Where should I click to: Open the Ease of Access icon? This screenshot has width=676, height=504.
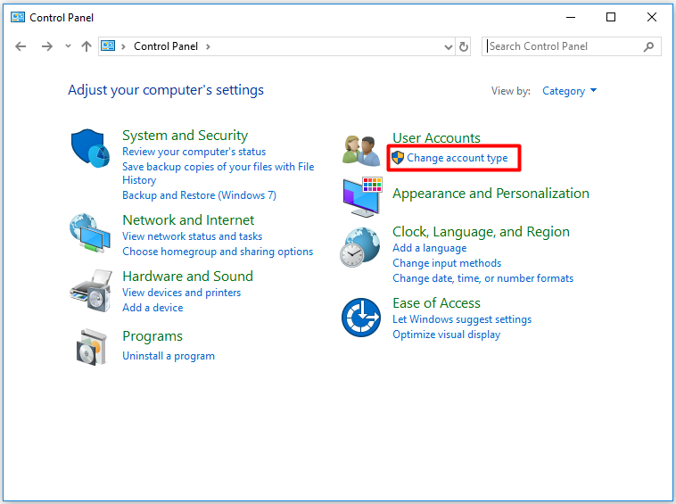pos(361,317)
